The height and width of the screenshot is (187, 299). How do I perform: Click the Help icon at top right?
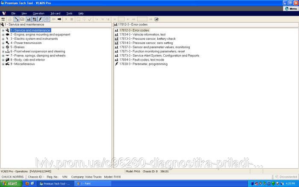pyautogui.click(x=290, y=8)
